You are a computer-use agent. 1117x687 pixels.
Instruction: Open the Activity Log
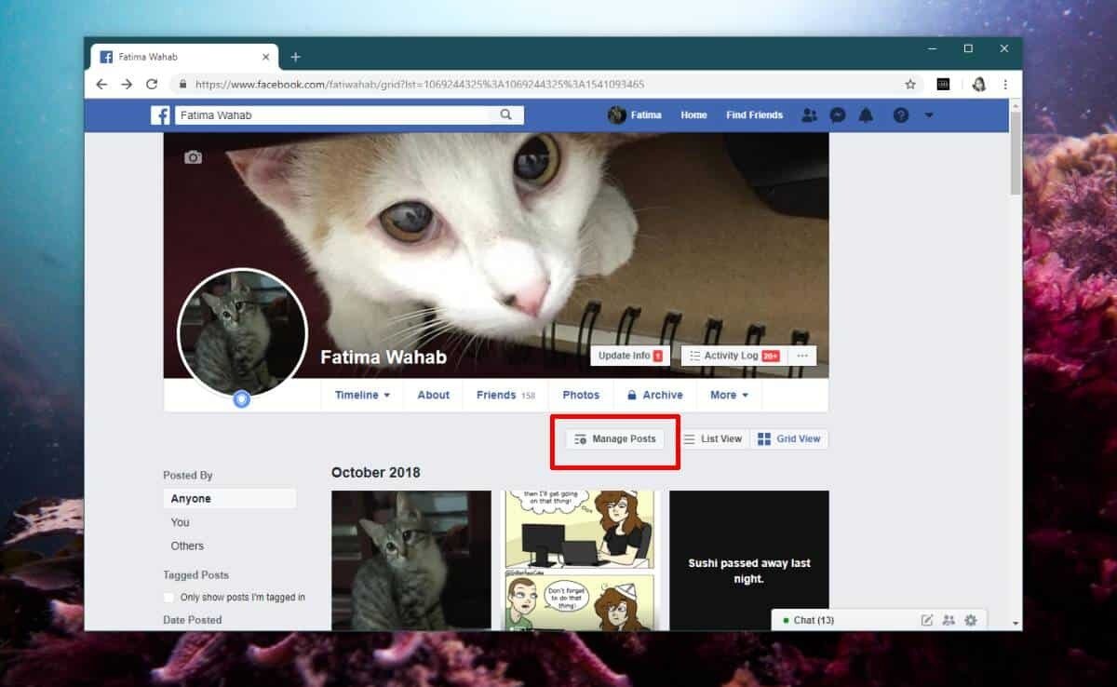[734, 355]
